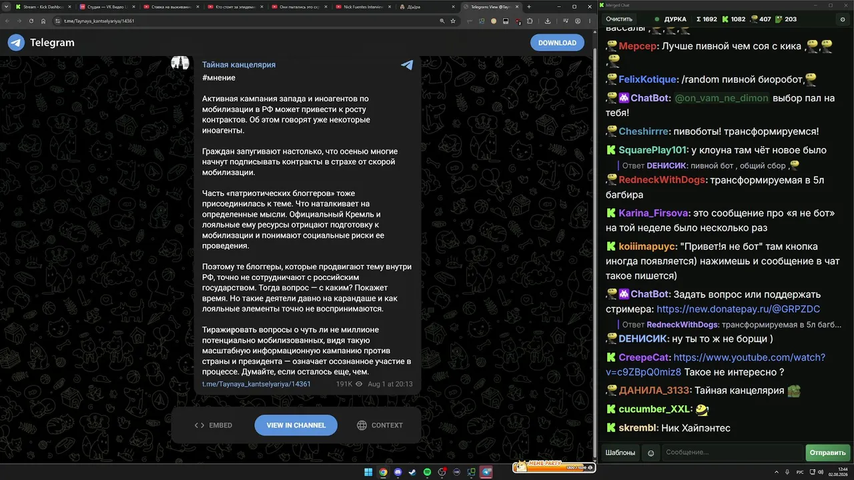Click the CONTEXT button
Screen dimensions: 854x480
380,425
